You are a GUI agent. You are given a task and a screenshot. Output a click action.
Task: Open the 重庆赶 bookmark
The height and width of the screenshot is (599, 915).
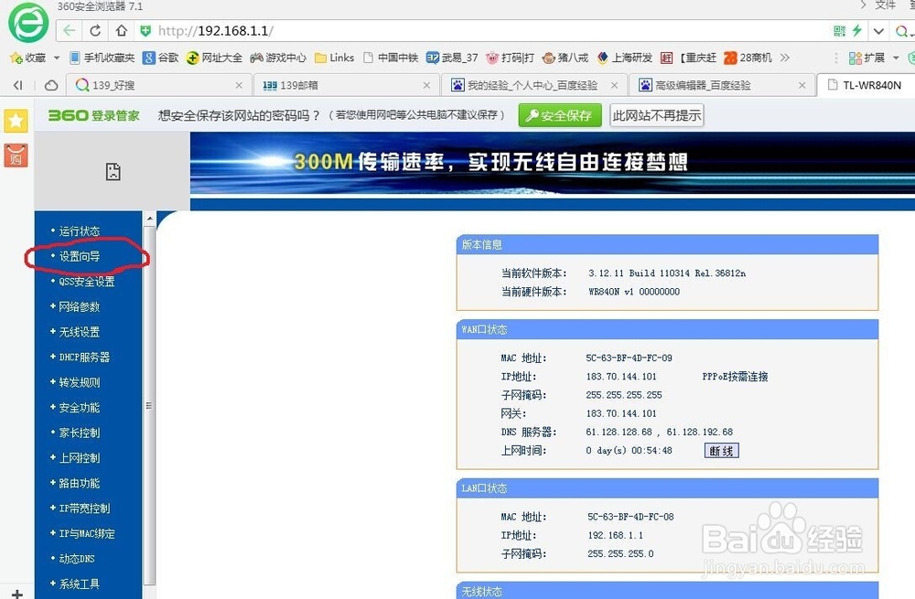pyautogui.click(x=689, y=58)
